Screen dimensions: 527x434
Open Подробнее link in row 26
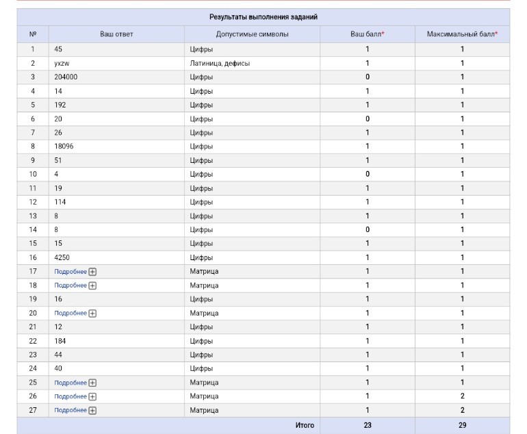(70, 396)
